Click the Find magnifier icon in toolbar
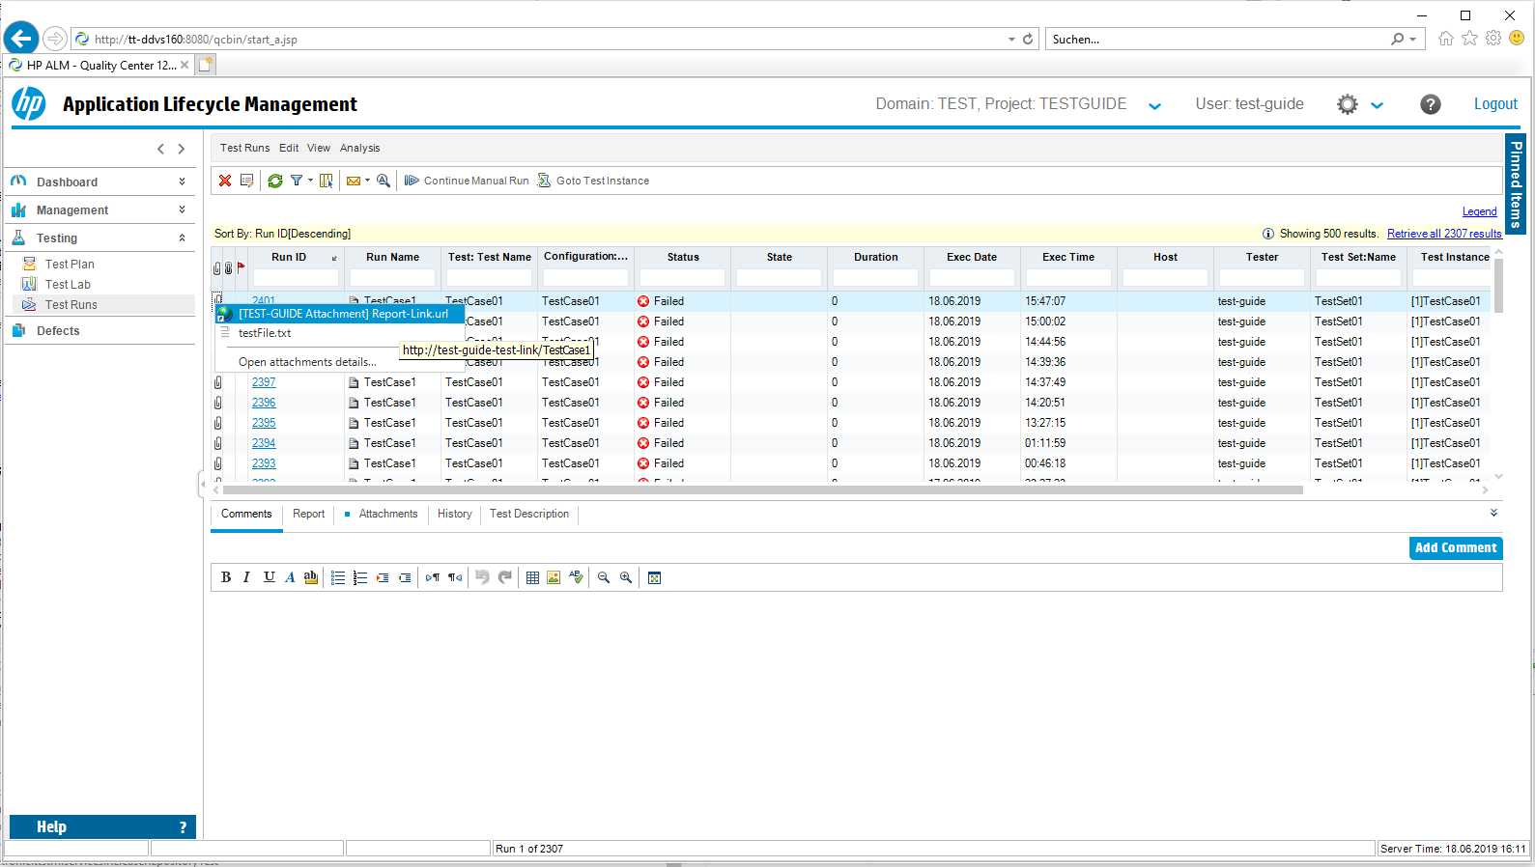The width and height of the screenshot is (1535, 867). pyautogui.click(x=384, y=181)
